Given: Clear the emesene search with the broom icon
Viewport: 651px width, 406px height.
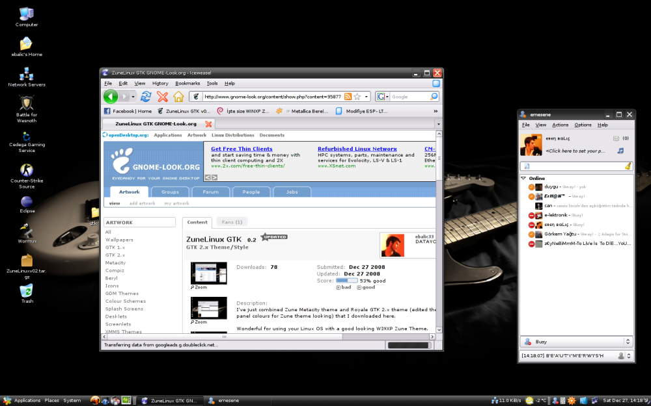Looking at the screenshot, I should coord(628,166).
